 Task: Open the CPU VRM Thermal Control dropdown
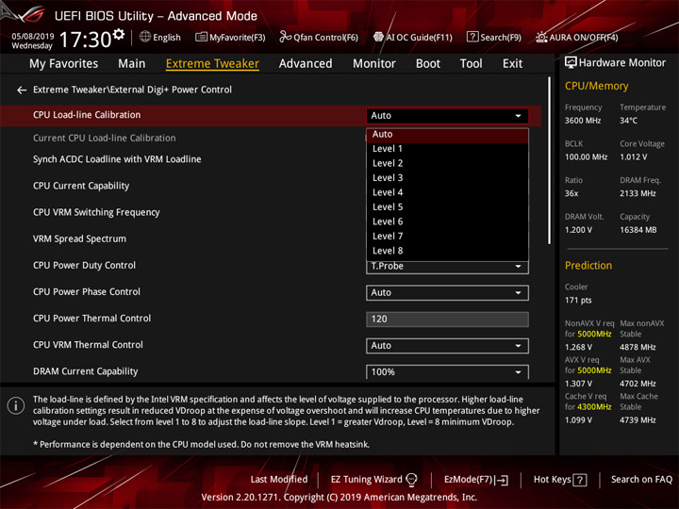click(x=447, y=346)
